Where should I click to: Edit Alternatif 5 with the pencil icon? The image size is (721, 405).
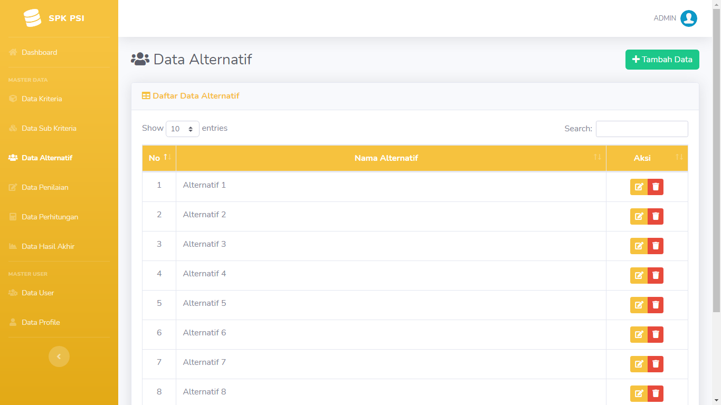pyautogui.click(x=639, y=305)
